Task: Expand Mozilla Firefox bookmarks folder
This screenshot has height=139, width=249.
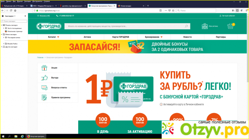Action: [x=4, y=44]
